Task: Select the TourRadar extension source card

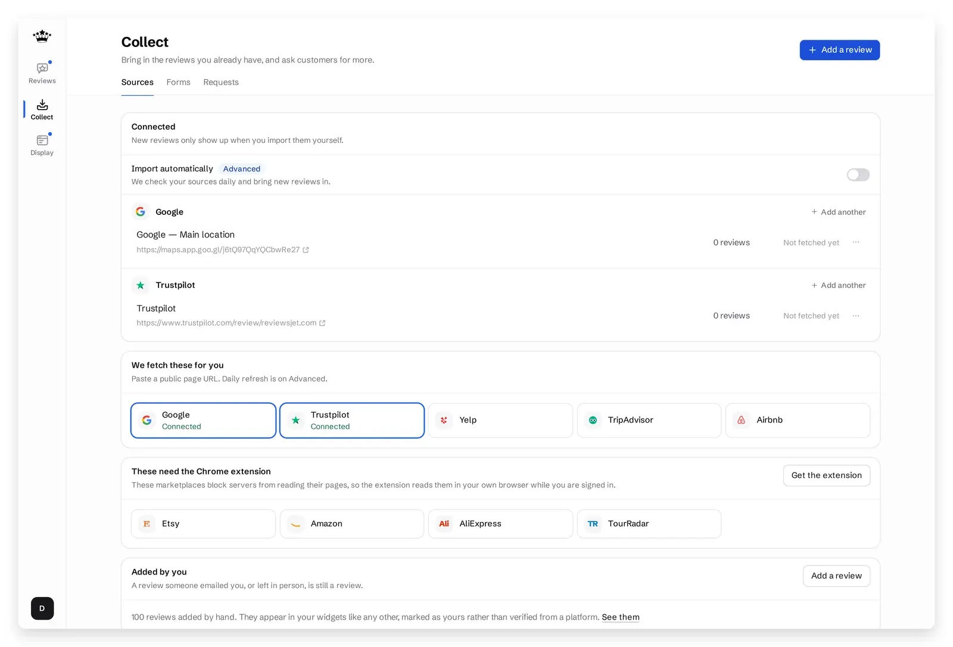Action: pos(649,524)
